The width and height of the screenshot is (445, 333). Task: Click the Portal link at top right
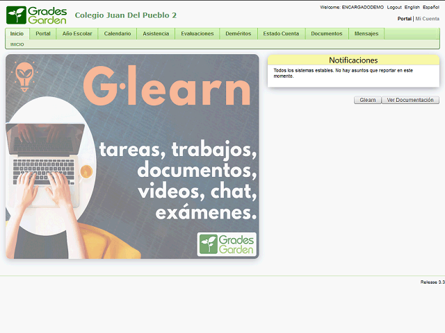pyautogui.click(x=405, y=19)
